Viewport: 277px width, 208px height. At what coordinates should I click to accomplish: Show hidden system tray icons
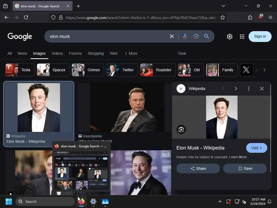click(x=220, y=201)
